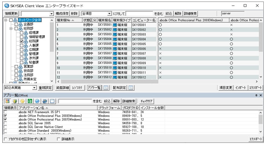Click the group icon beside 企画部
This screenshot has width=266, height=144.
[x=21, y=24]
